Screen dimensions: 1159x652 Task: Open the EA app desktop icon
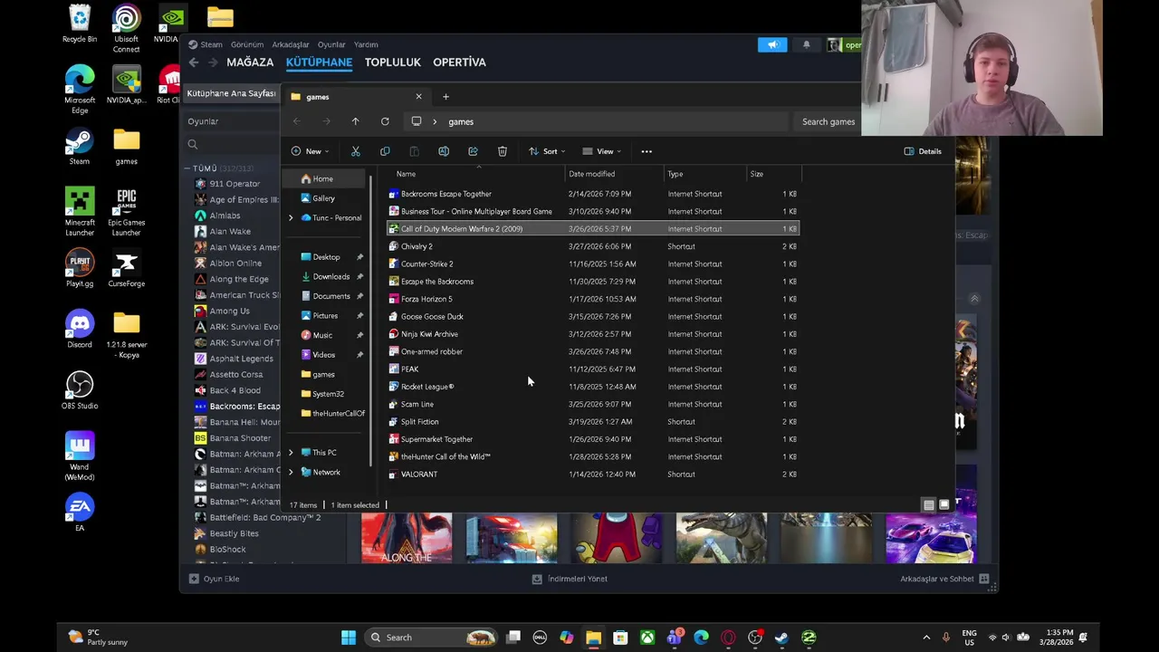(x=79, y=513)
